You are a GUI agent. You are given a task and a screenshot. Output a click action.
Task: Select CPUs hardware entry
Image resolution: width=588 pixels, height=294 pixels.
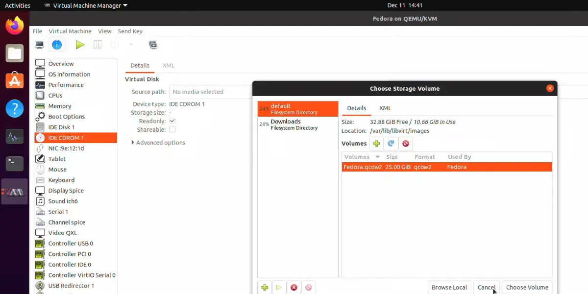coord(76,96)
